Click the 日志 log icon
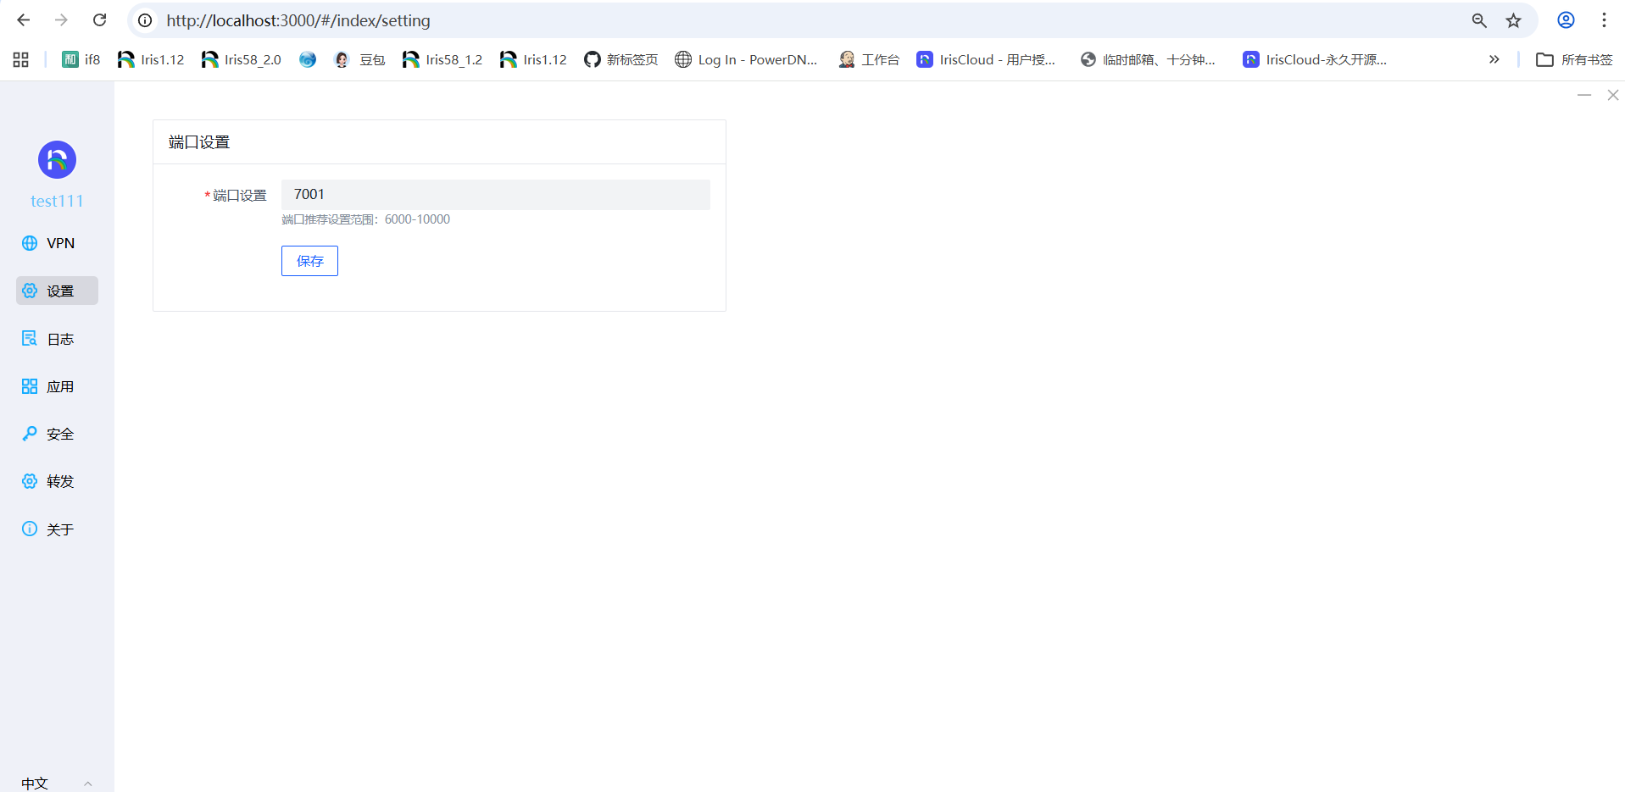This screenshot has width=1625, height=792. click(30, 339)
